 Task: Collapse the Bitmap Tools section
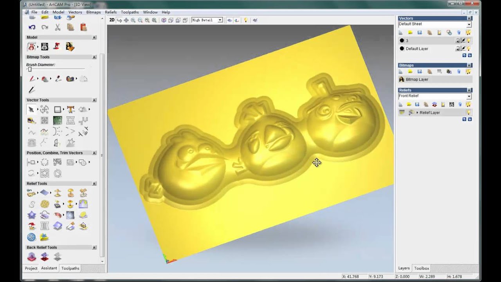pyautogui.click(x=94, y=57)
